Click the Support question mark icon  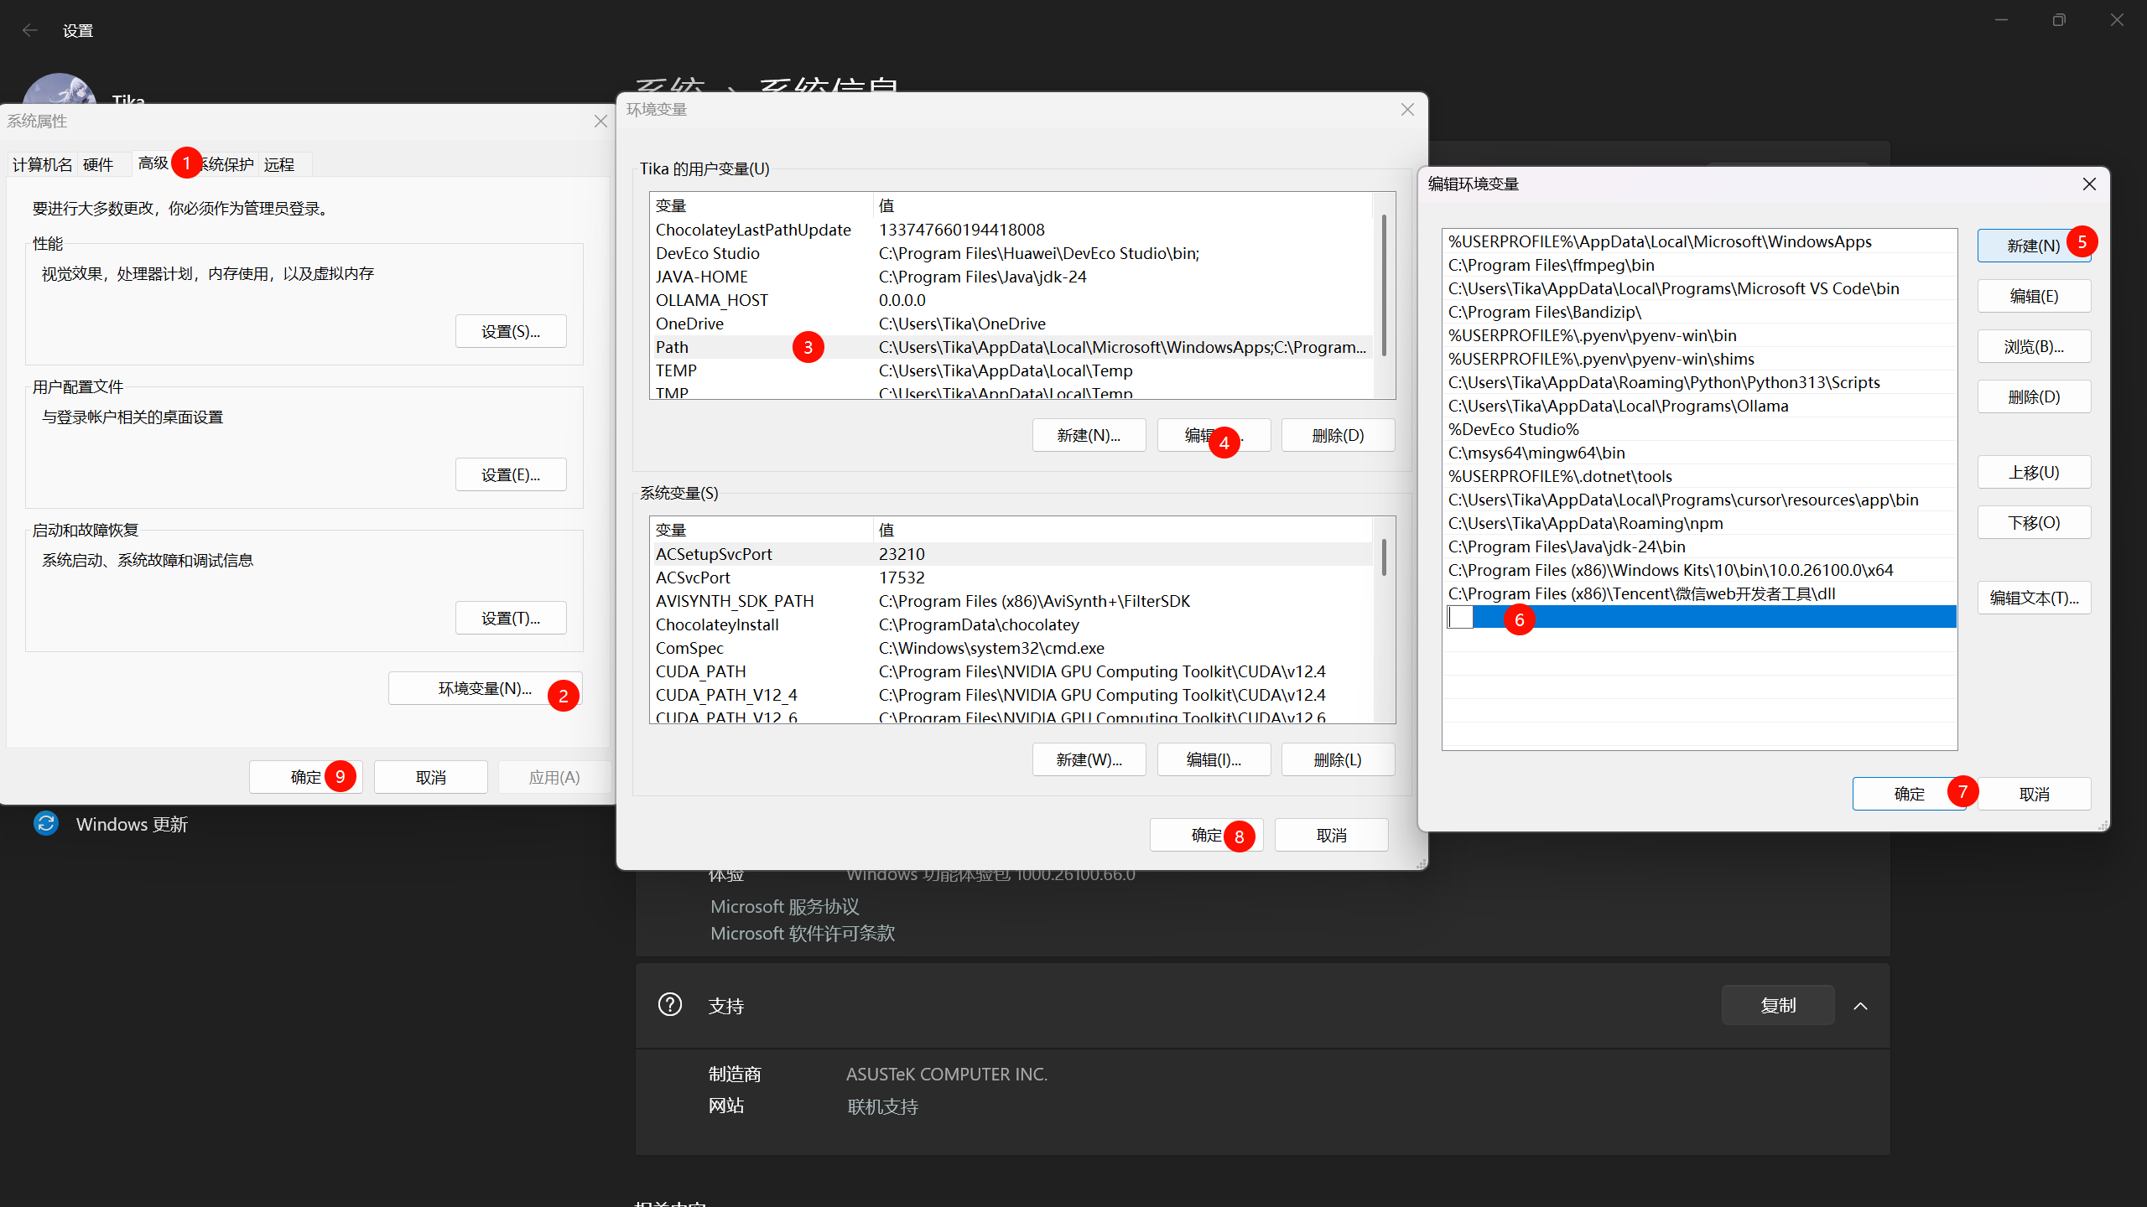click(670, 1004)
